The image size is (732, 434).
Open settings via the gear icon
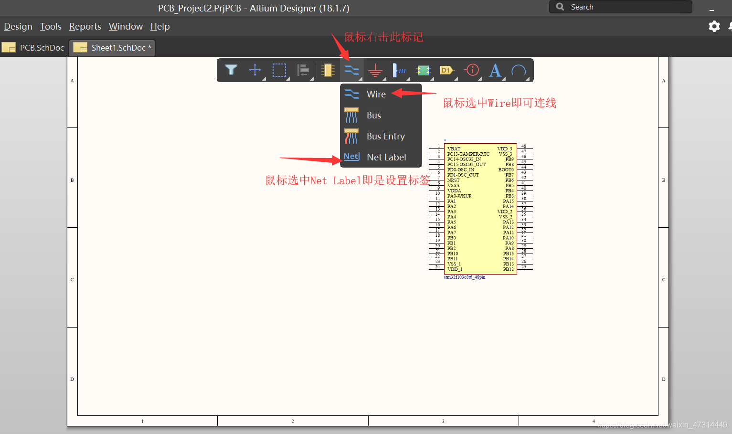point(714,26)
